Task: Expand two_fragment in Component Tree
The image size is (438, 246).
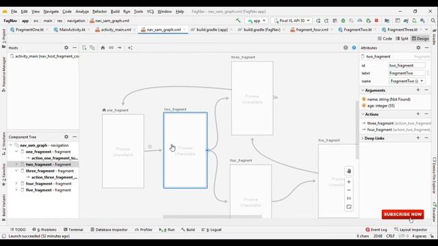Action: (16, 164)
